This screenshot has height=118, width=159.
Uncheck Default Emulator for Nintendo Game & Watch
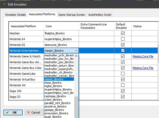123,56
